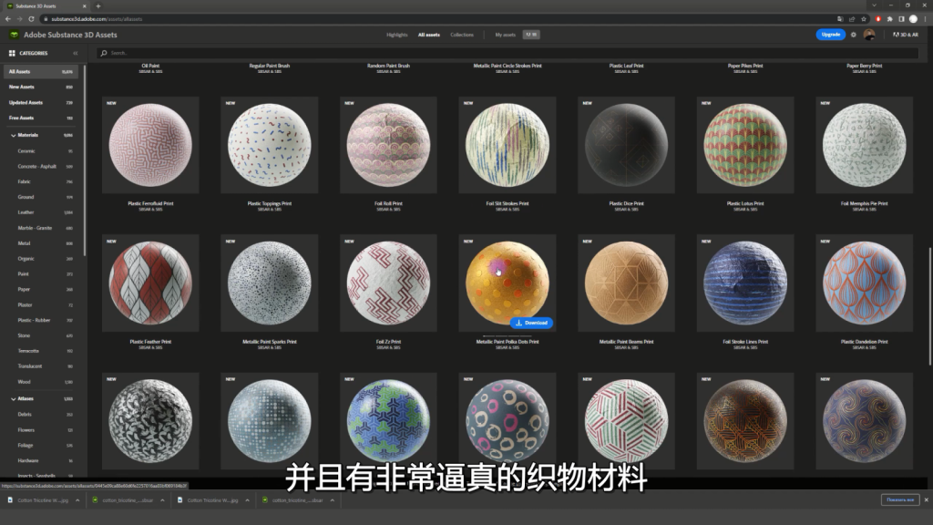The image size is (933, 525).
Task: Open the Plastic Dandelion Print thumbnail
Action: pyautogui.click(x=865, y=283)
